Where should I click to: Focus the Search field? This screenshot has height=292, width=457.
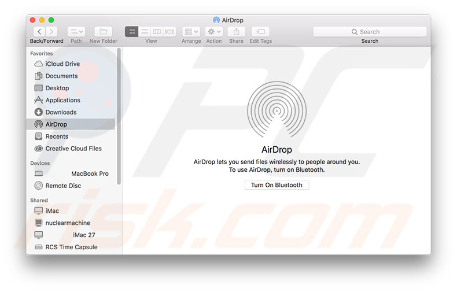[x=370, y=31]
